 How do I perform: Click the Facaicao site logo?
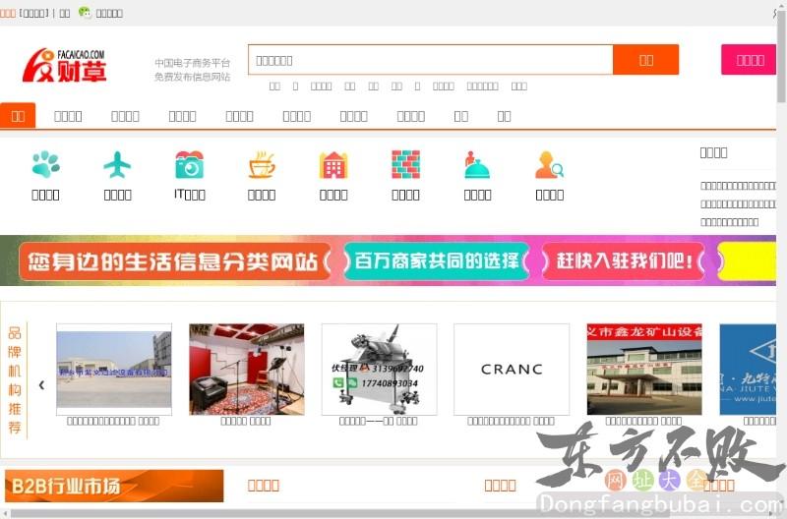click(65, 66)
